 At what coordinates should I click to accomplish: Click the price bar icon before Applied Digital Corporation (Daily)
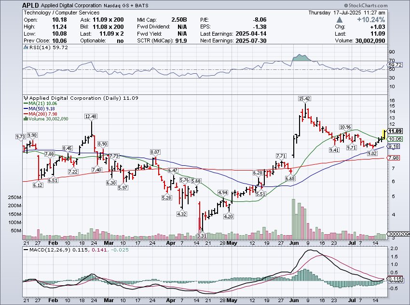click(26, 98)
